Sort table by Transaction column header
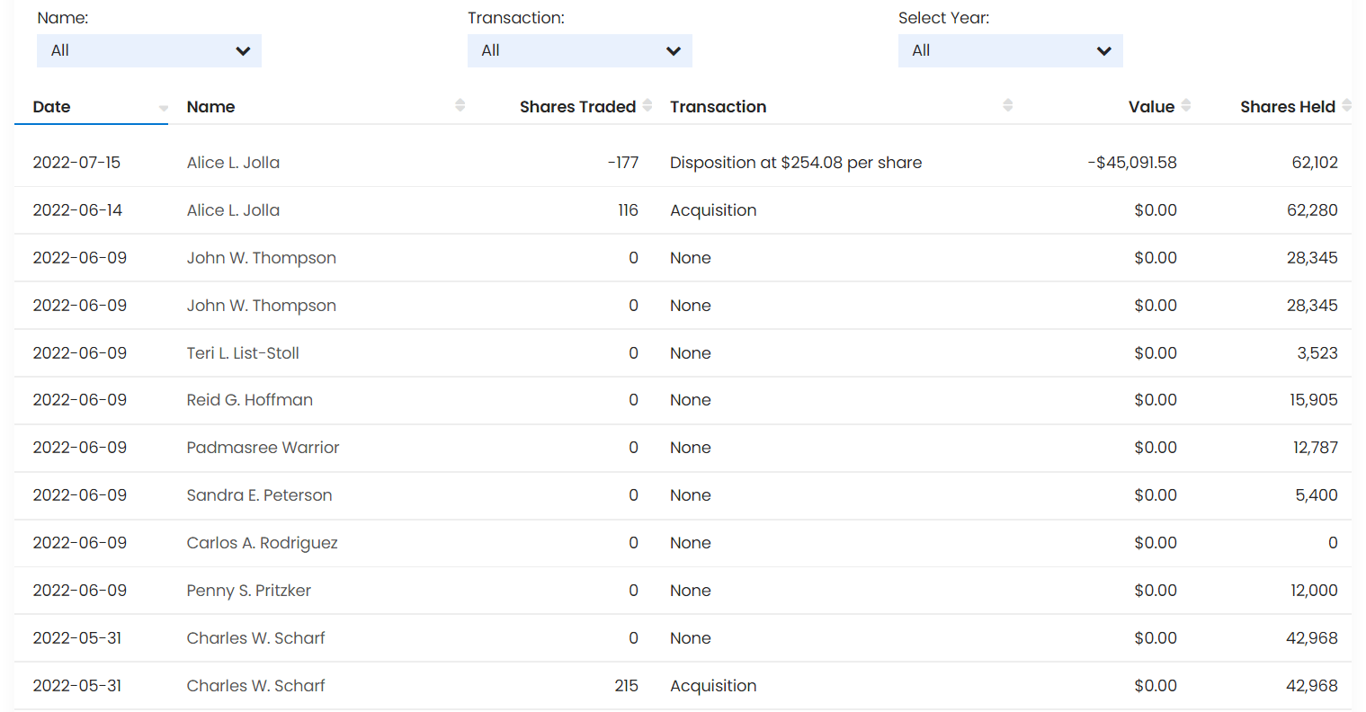 pyautogui.click(x=718, y=106)
